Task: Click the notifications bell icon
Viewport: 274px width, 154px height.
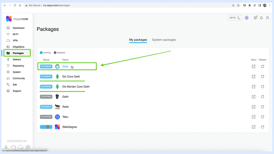Action: 261,18
